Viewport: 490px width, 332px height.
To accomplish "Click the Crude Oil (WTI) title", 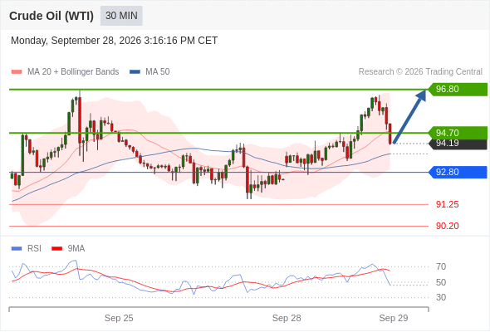I will 51,16.
